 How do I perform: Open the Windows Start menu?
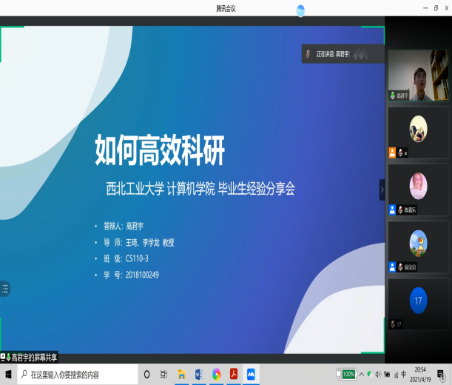[10, 374]
